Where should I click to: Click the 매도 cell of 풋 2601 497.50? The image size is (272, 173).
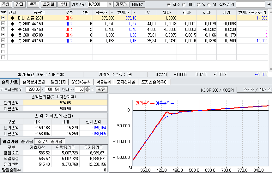69,41
